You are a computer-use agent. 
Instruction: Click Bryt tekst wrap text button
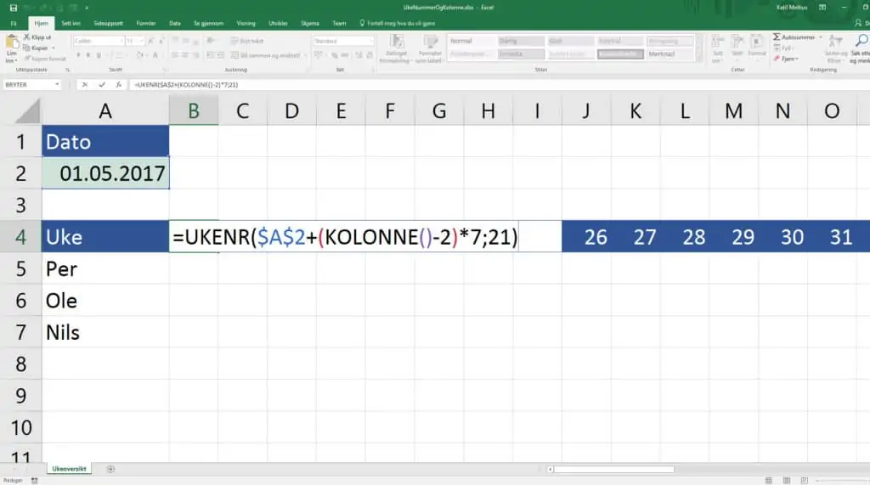click(247, 41)
